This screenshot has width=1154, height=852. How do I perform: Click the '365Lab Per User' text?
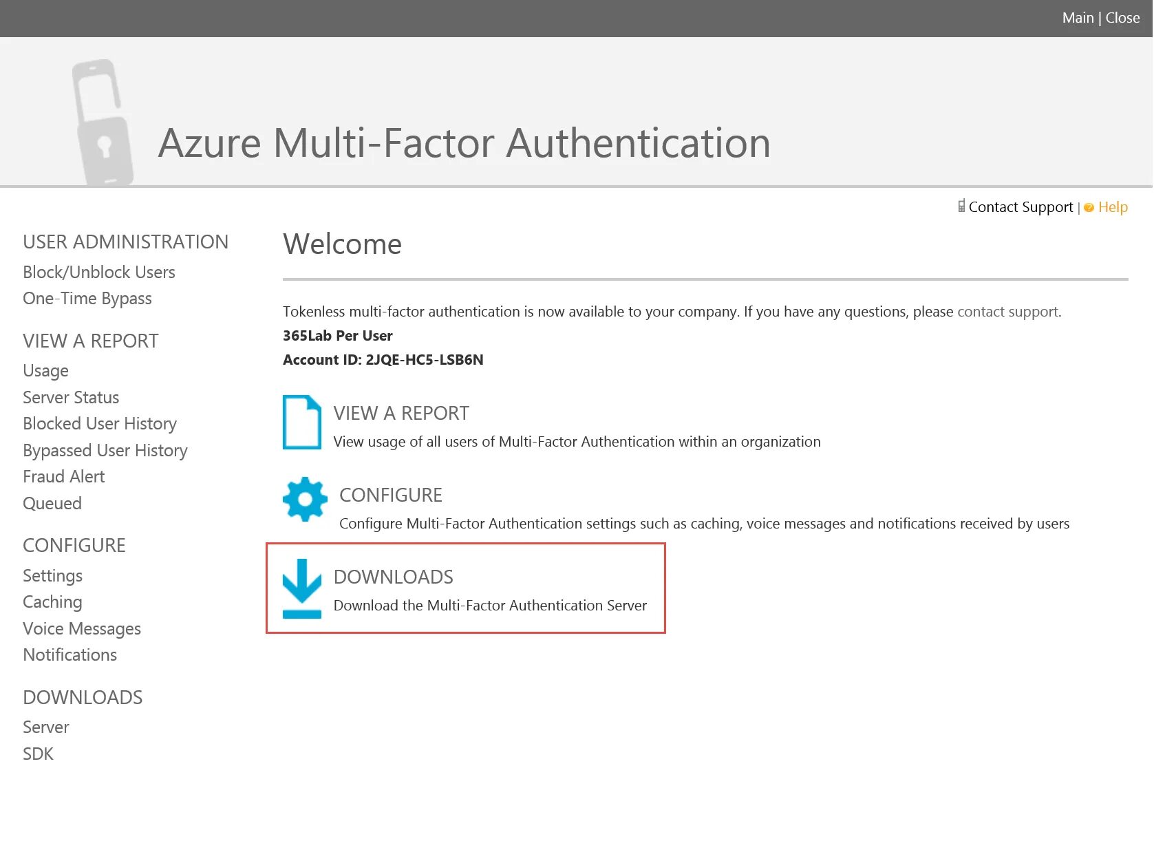[x=338, y=336]
